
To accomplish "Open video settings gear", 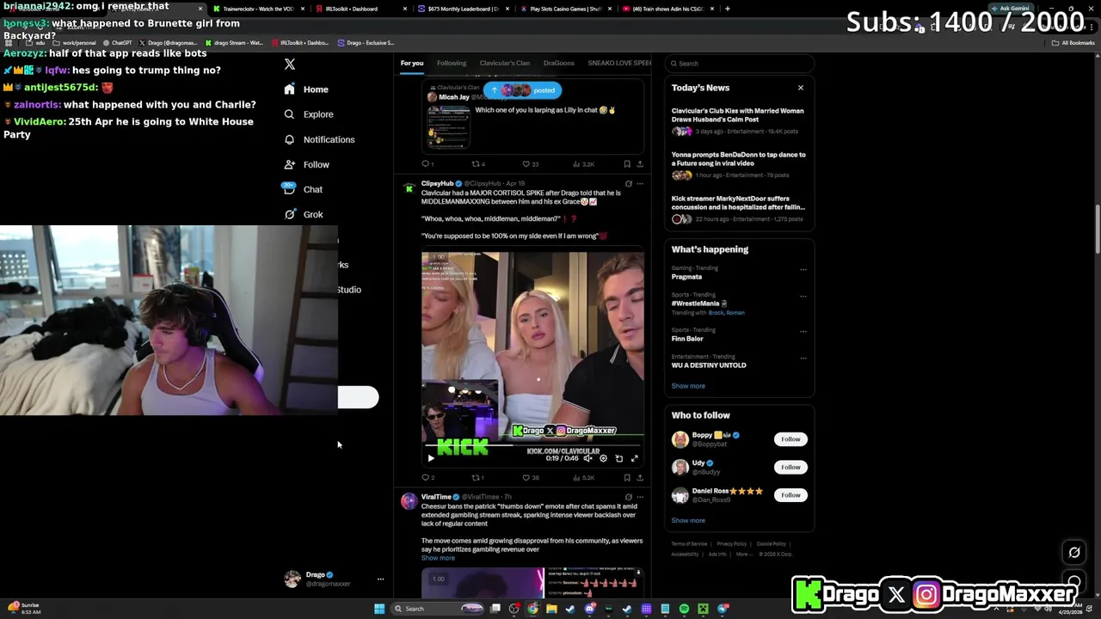I will 603,458.
